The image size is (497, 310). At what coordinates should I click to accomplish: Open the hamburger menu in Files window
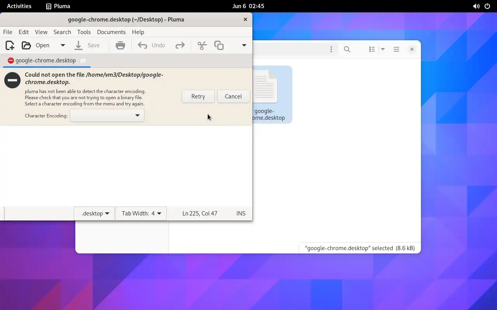tap(396, 49)
